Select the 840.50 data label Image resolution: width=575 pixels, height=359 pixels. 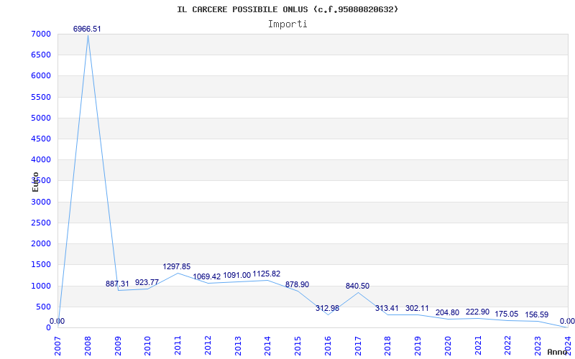click(357, 286)
